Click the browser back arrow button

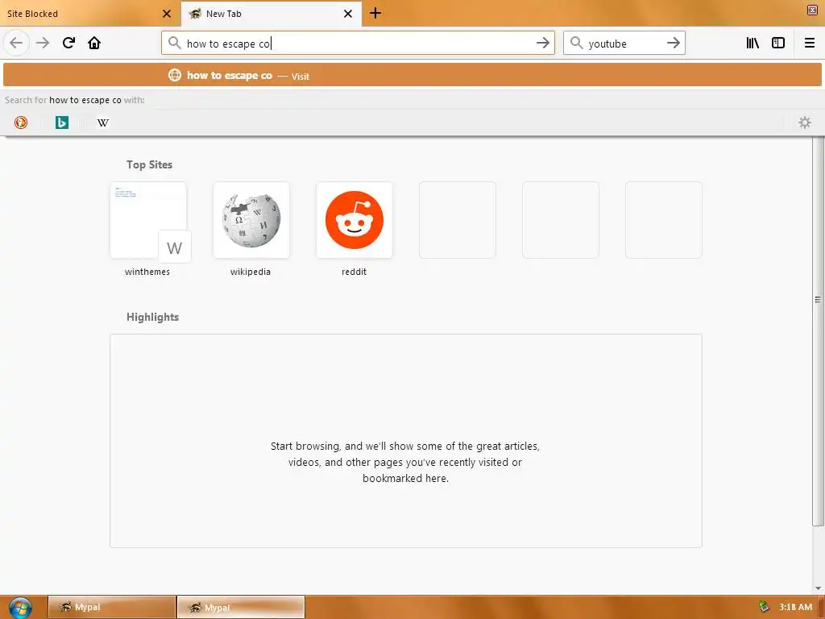[16, 43]
